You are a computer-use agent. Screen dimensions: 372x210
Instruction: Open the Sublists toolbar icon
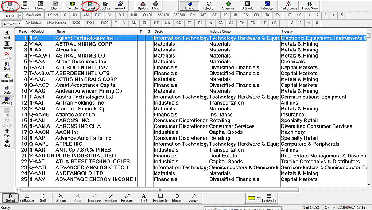[105, 5]
